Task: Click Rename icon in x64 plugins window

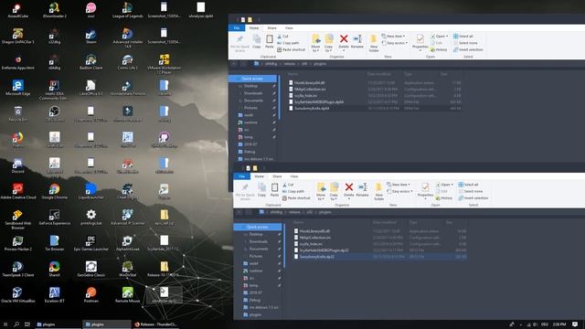Action: (x=357, y=41)
